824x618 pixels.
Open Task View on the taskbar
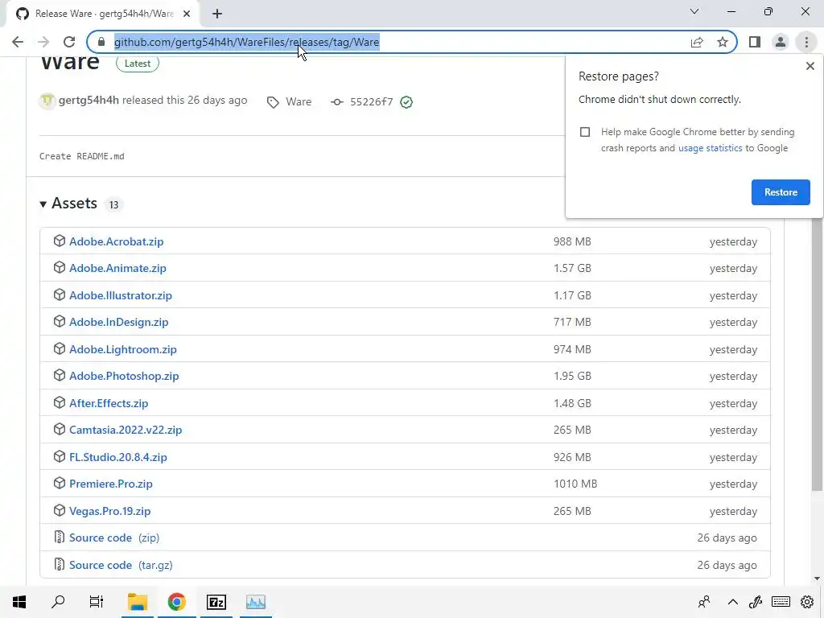pyautogui.click(x=97, y=602)
